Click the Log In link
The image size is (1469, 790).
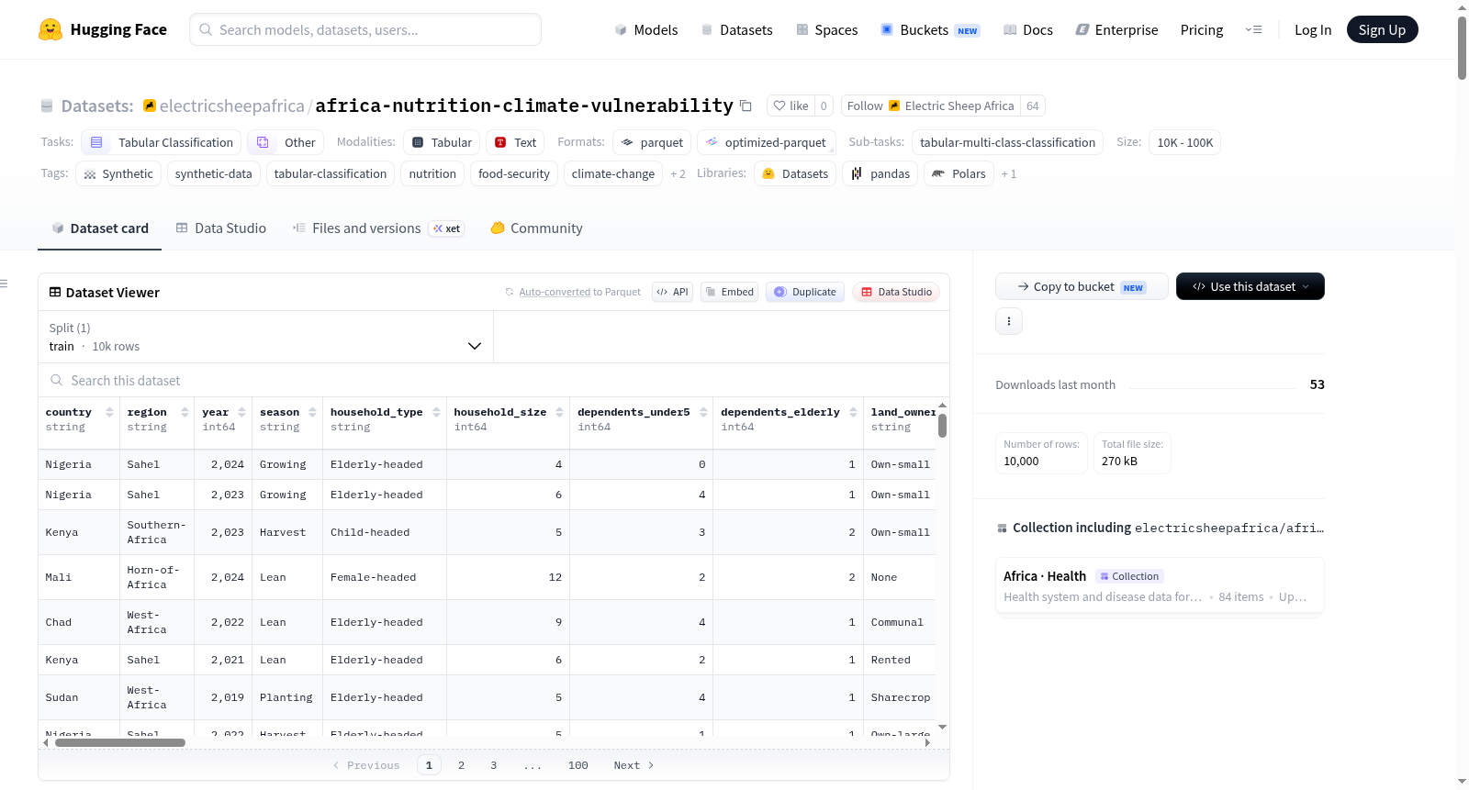[x=1312, y=29]
